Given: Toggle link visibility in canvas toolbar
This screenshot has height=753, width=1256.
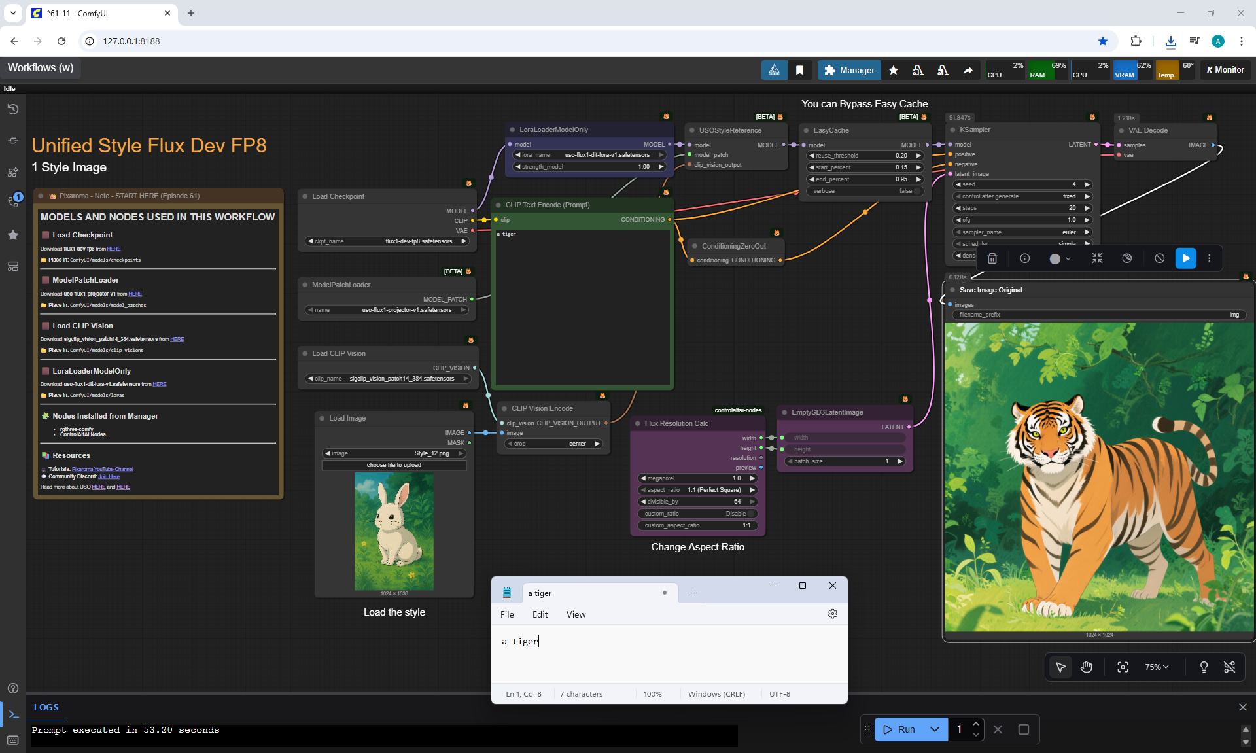Looking at the screenshot, I should coord(1229,667).
